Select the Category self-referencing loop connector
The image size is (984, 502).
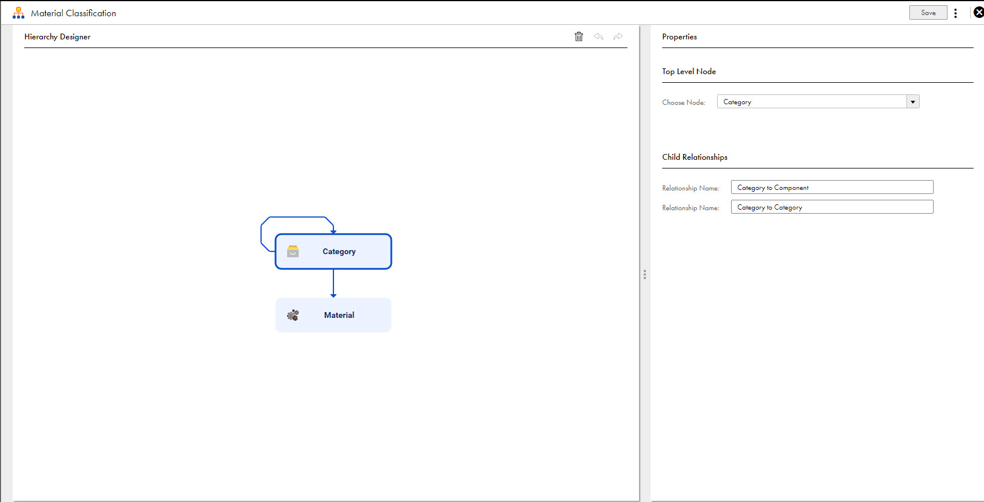pyautogui.click(x=297, y=218)
